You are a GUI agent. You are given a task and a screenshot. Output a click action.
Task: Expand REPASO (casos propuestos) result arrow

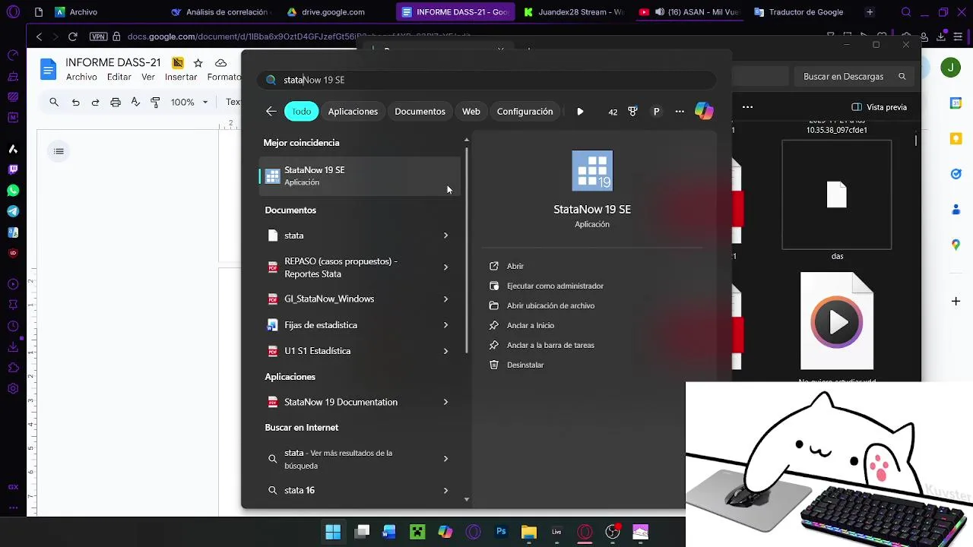(x=445, y=267)
